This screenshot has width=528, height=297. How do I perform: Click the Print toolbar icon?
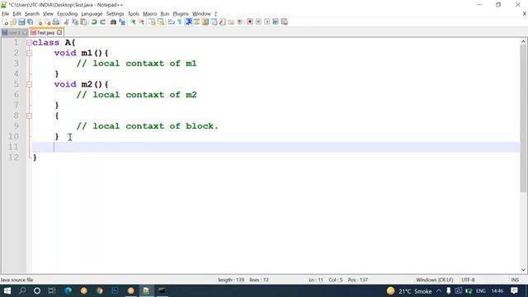[56, 22]
